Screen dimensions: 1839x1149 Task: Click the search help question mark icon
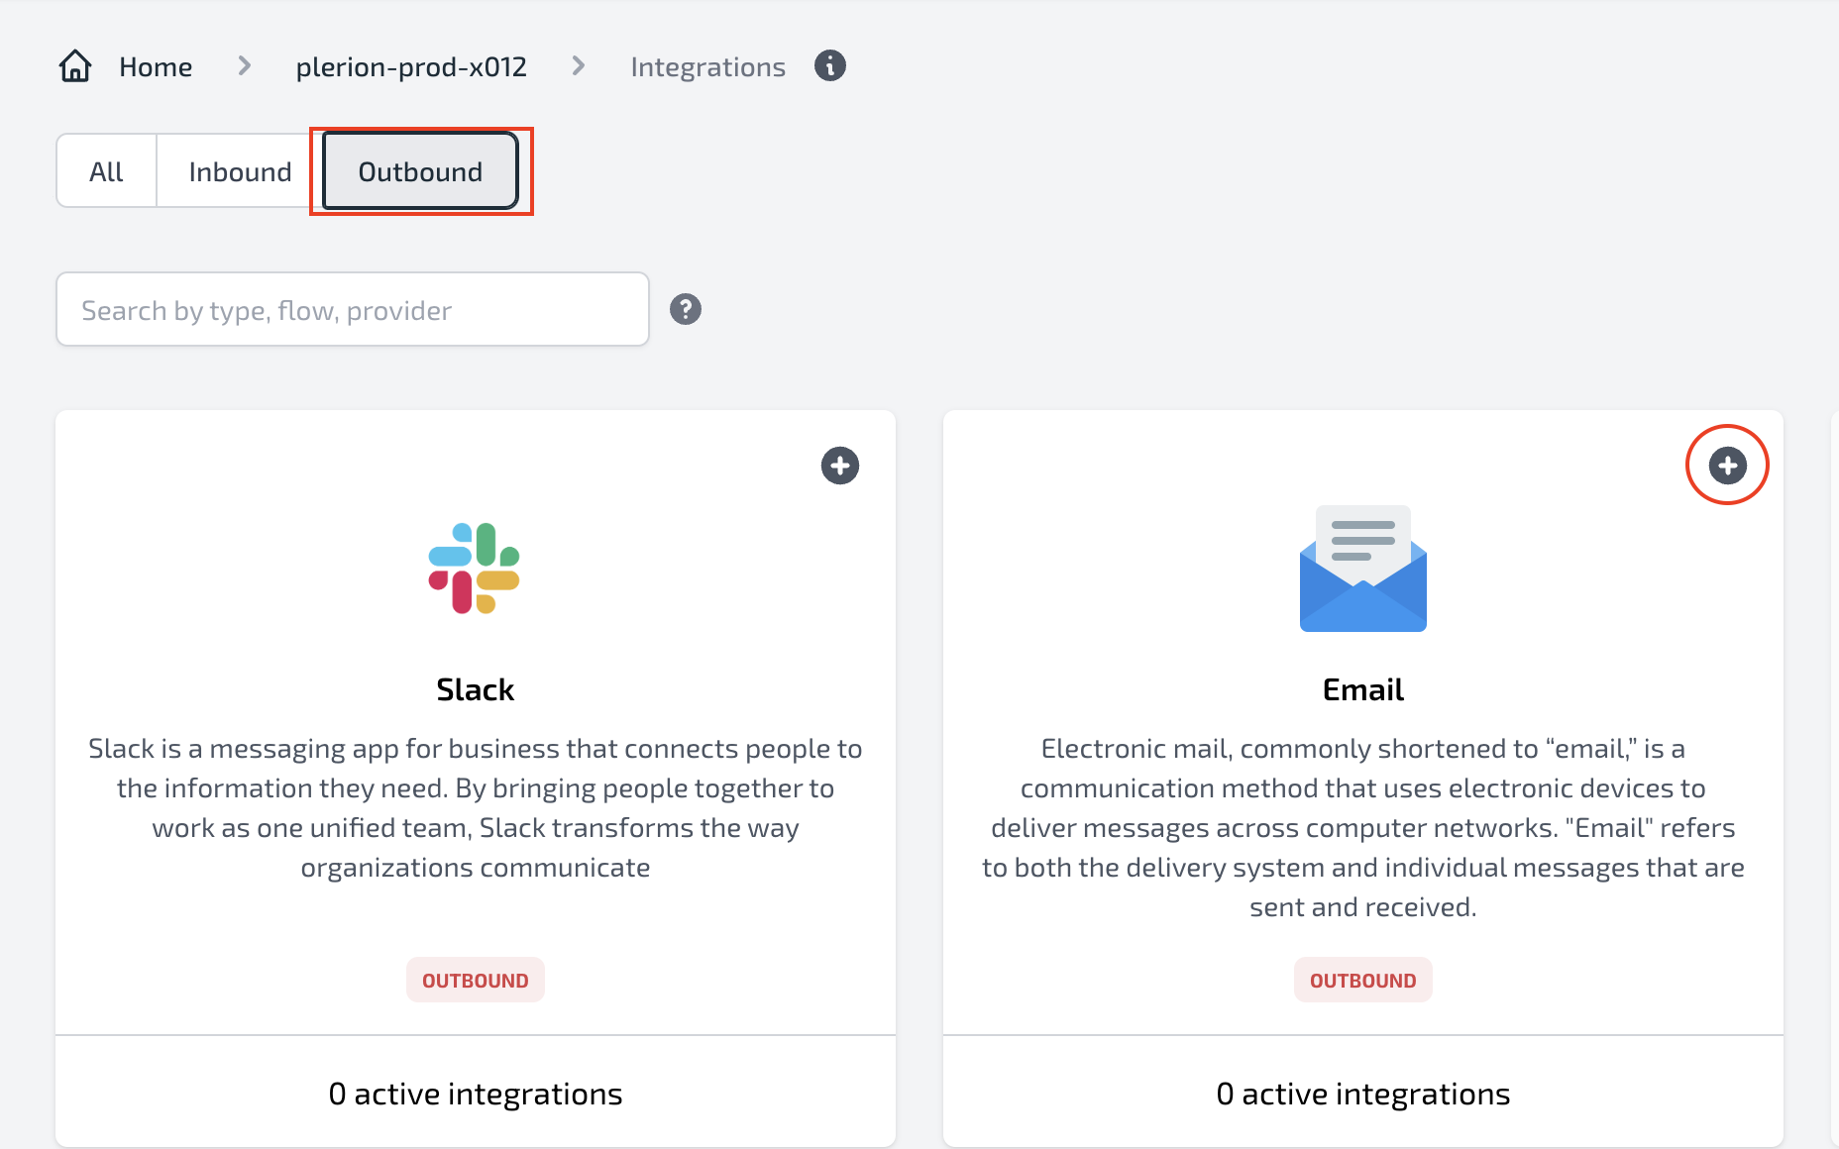(x=686, y=309)
